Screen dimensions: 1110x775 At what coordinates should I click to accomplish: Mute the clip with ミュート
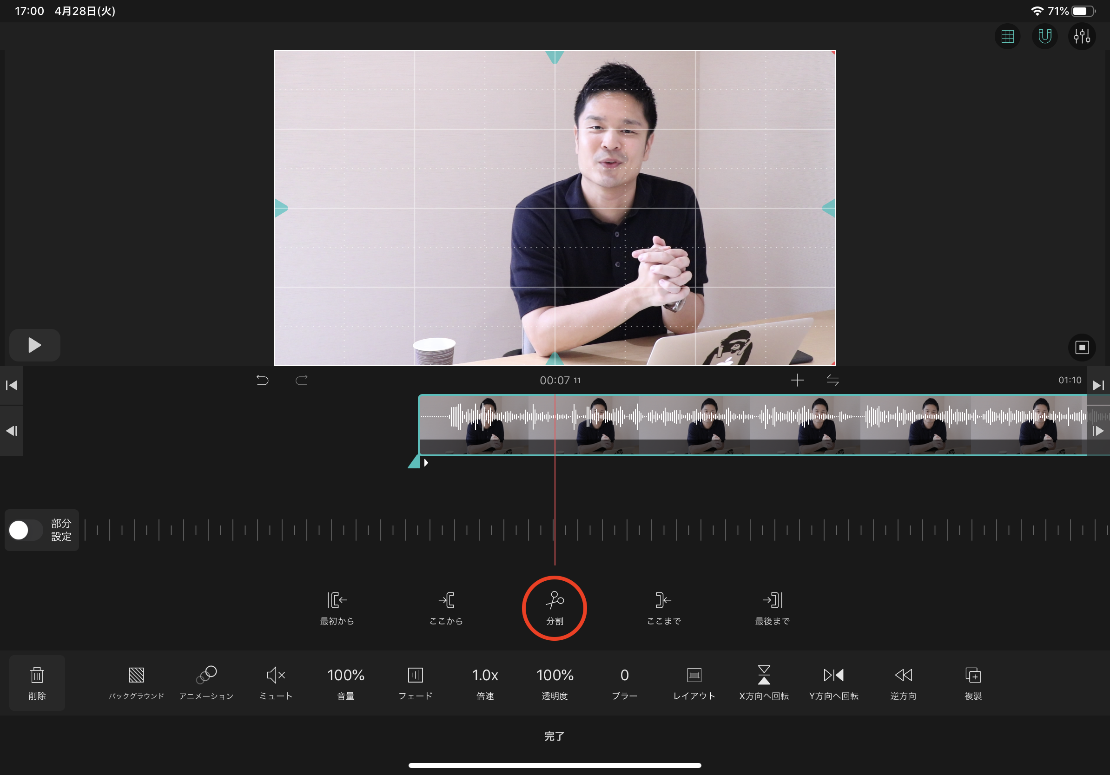276,683
